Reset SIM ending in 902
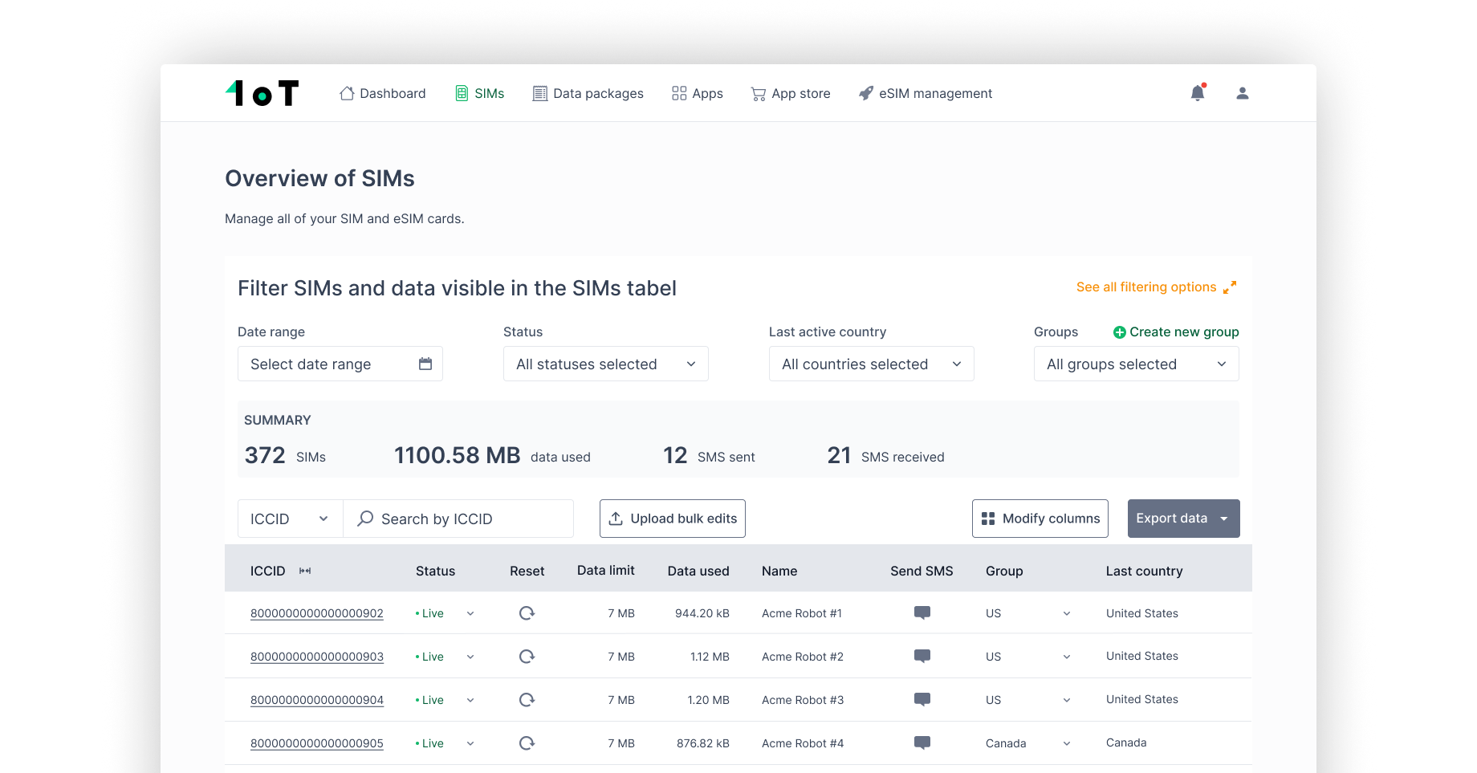This screenshot has height=773, width=1477. click(x=527, y=613)
